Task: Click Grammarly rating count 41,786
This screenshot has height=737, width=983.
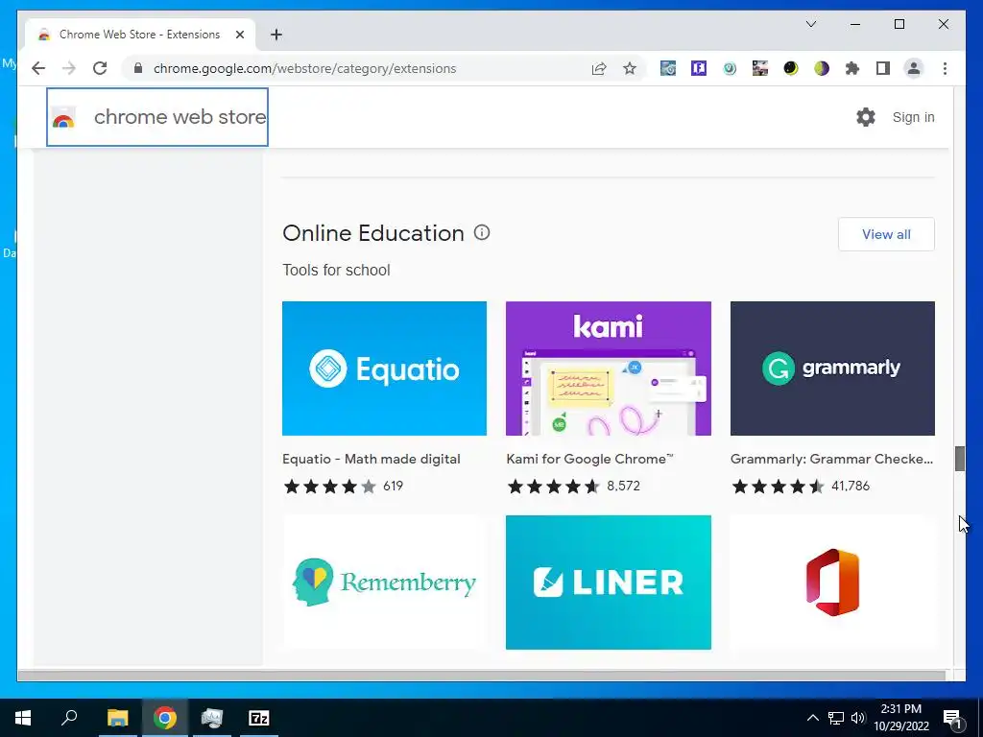Action: pyautogui.click(x=851, y=486)
